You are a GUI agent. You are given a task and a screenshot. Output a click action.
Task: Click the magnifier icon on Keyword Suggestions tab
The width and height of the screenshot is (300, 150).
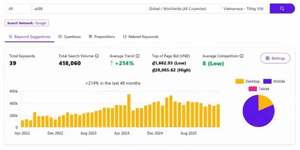[x=10, y=36]
